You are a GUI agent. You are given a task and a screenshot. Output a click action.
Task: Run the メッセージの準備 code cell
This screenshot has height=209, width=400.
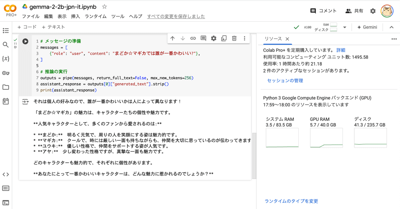pyautogui.click(x=26, y=41)
